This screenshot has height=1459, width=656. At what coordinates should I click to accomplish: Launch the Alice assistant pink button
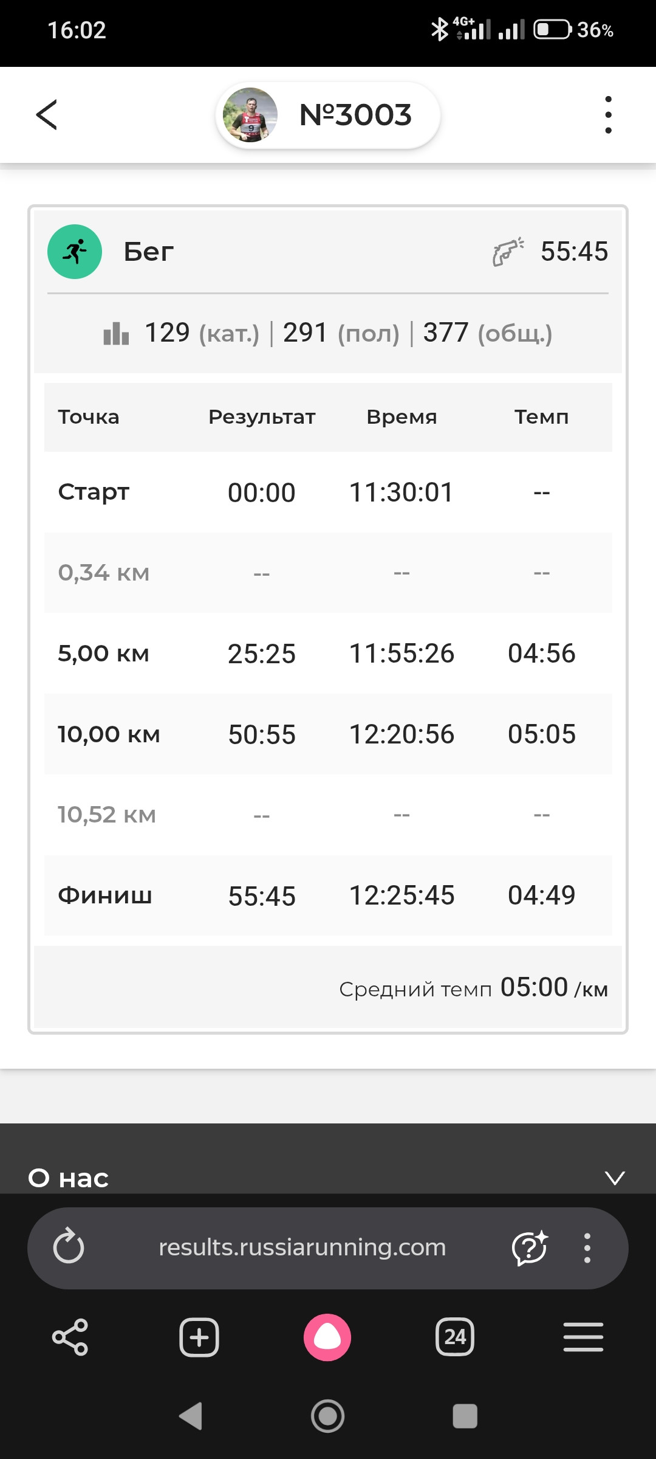click(x=327, y=1337)
